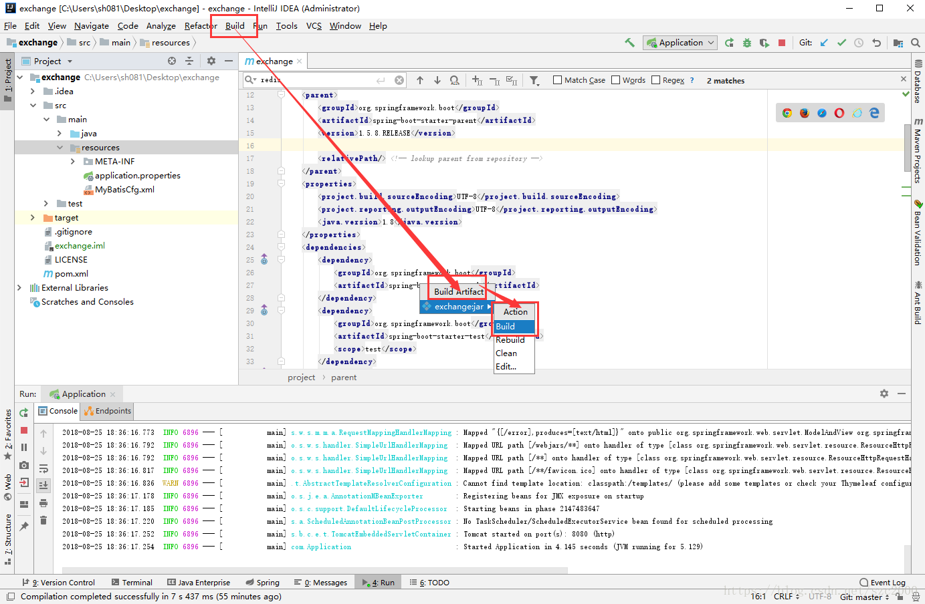Collapse the src folder
This screenshot has height=604, width=925.
pyautogui.click(x=33, y=106)
